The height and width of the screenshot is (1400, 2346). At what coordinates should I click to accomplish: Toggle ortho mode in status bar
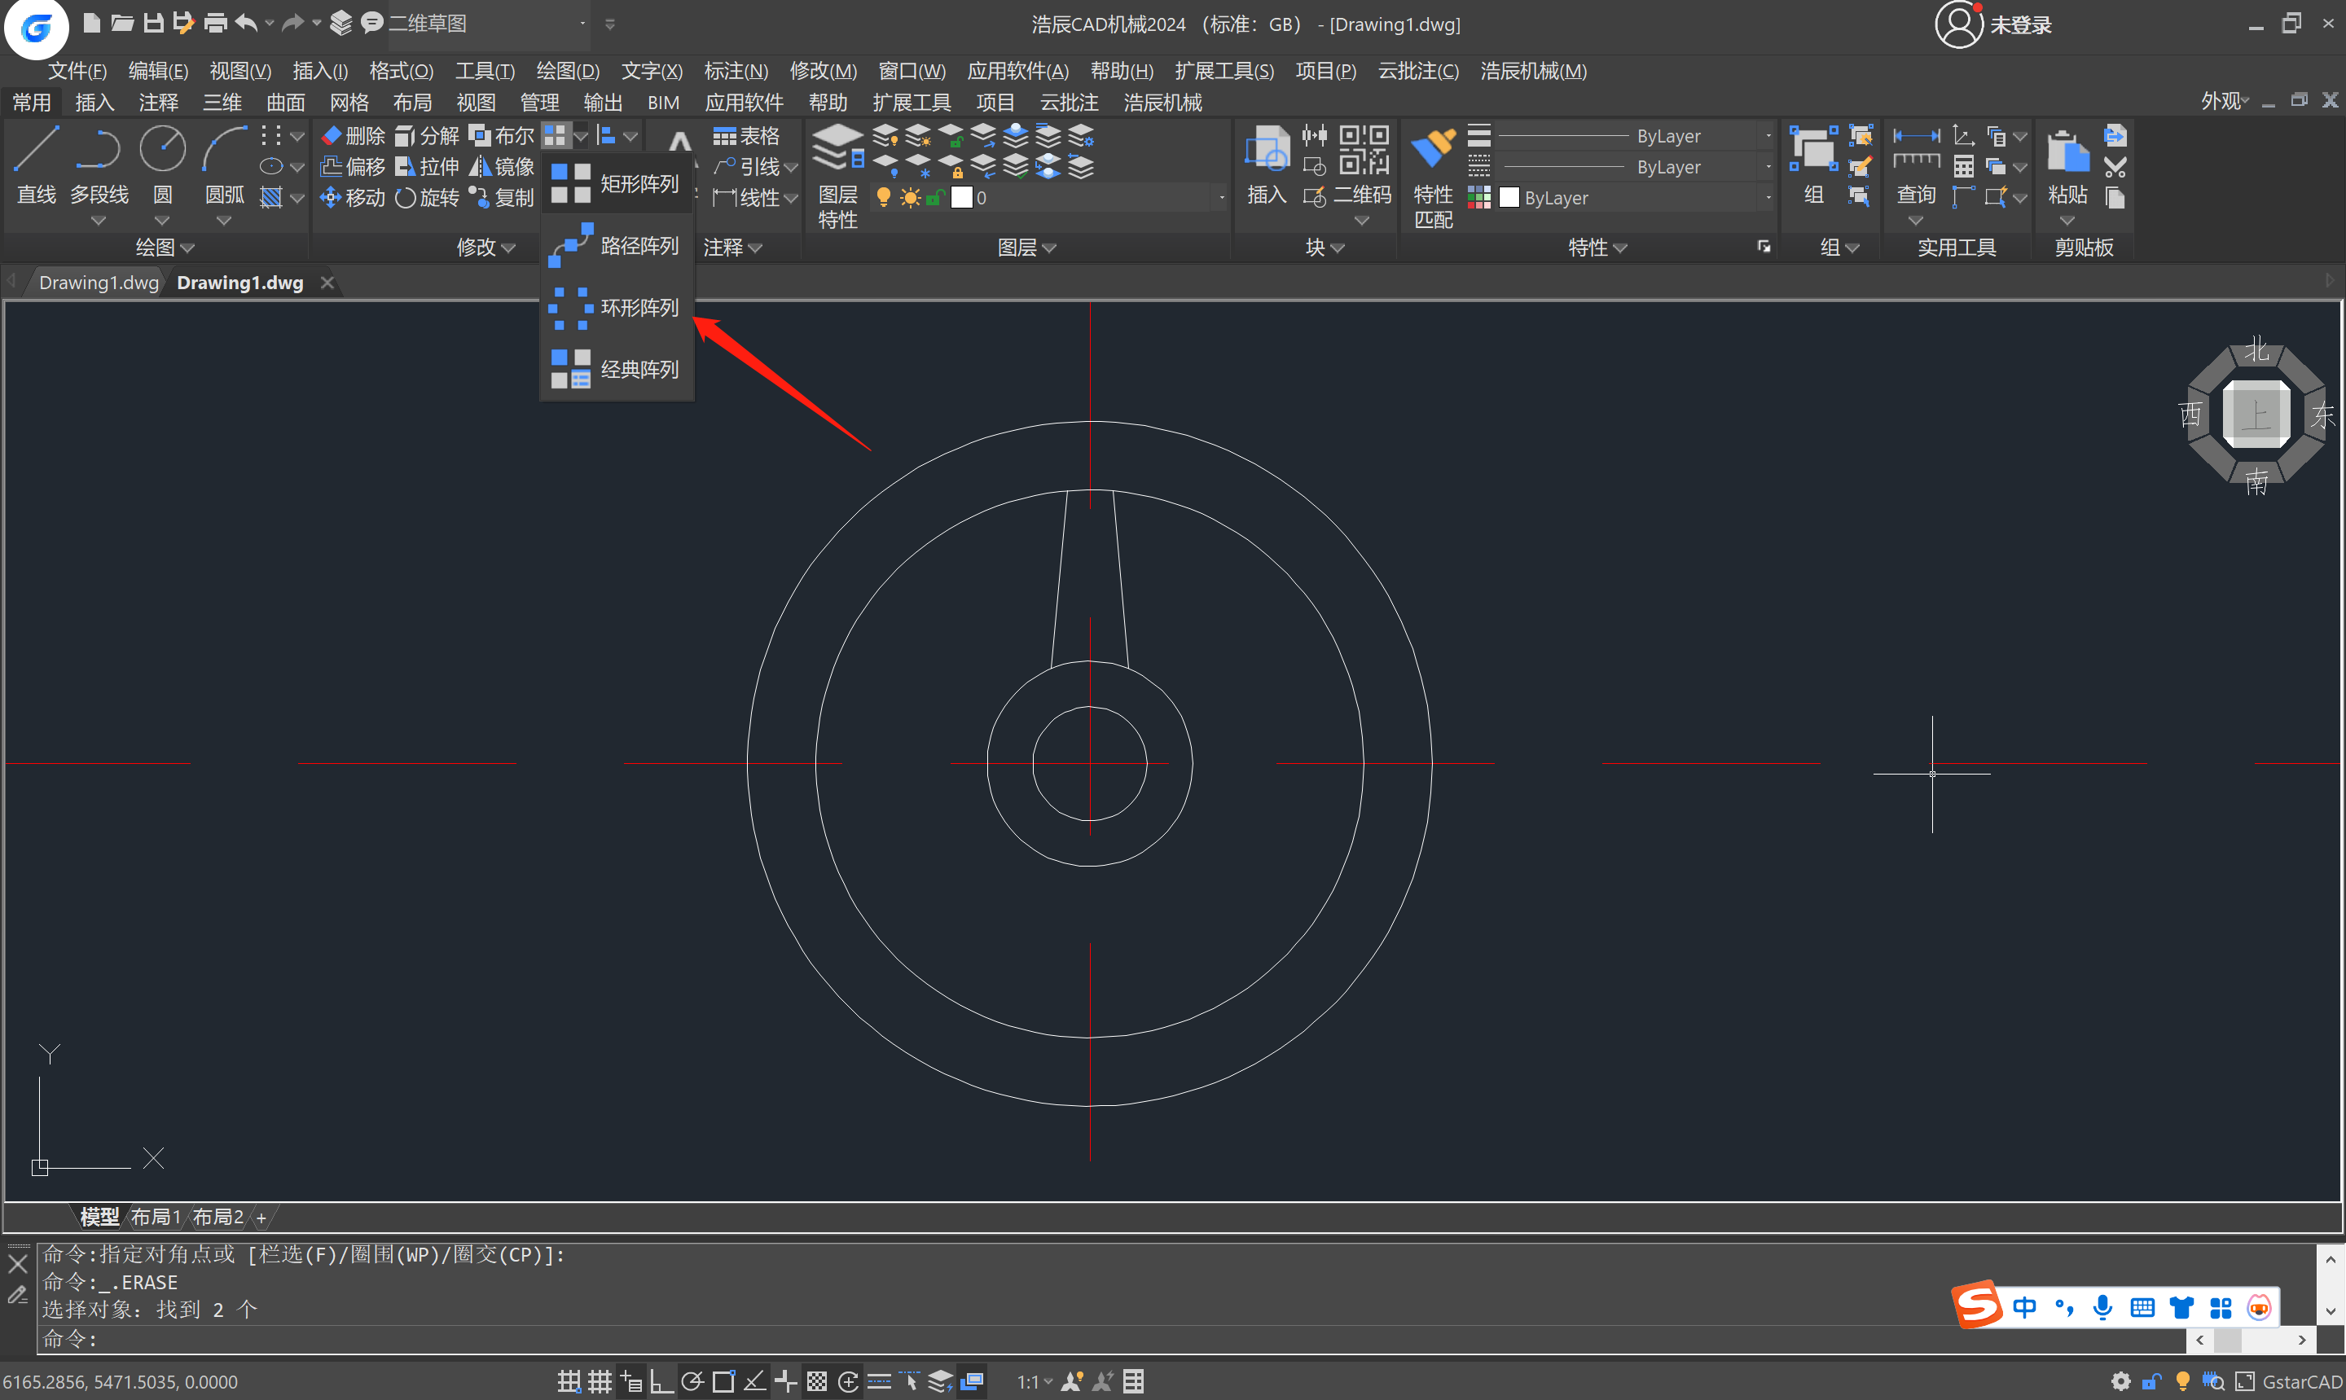661,1382
